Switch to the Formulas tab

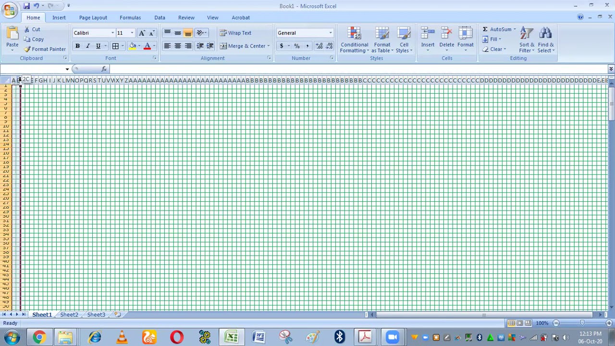tap(130, 18)
